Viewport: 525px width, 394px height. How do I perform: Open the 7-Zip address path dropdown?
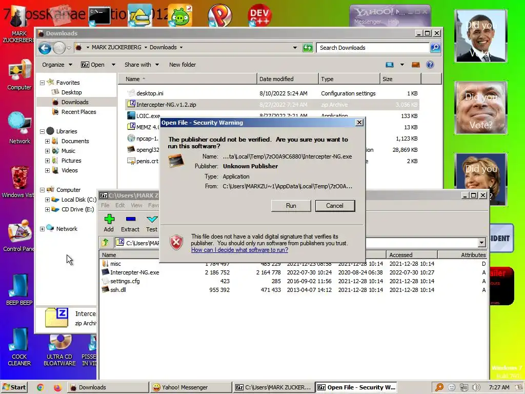[x=481, y=242]
